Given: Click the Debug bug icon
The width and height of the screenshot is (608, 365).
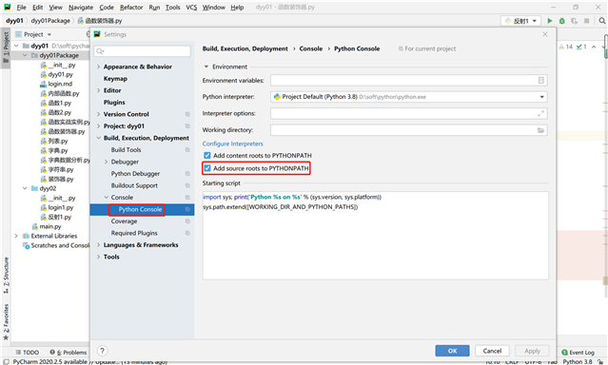Looking at the screenshot, I should click(562, 21).
